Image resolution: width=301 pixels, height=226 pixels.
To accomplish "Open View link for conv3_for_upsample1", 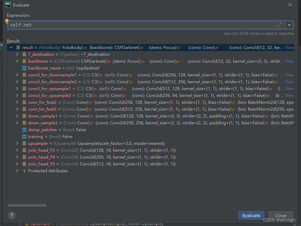I will [x=289, y=89].
